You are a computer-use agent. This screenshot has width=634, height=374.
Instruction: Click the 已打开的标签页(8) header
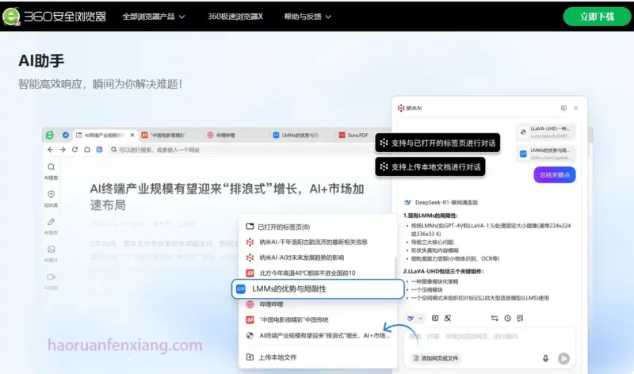pos(278,227)
